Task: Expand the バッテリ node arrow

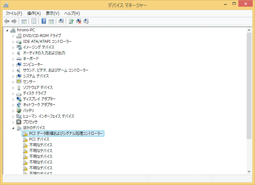Action: 13,111
